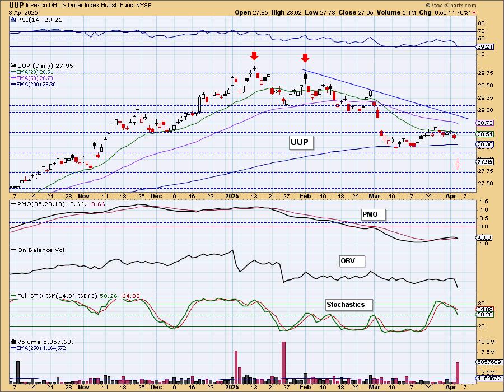Click the On Balance Vol panel label
This screenshot has height=392, width=504.
(41, 250)
